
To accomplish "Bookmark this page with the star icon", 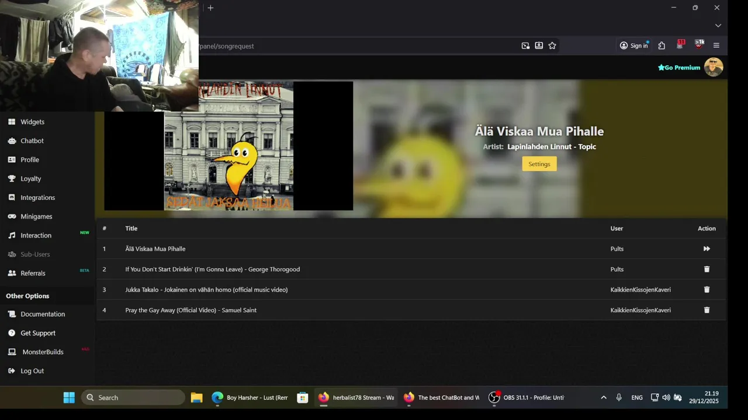I will coord(552,45).
